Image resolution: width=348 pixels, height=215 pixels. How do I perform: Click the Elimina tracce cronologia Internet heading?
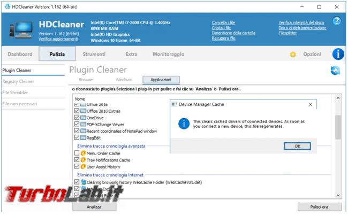coord(110,175)
